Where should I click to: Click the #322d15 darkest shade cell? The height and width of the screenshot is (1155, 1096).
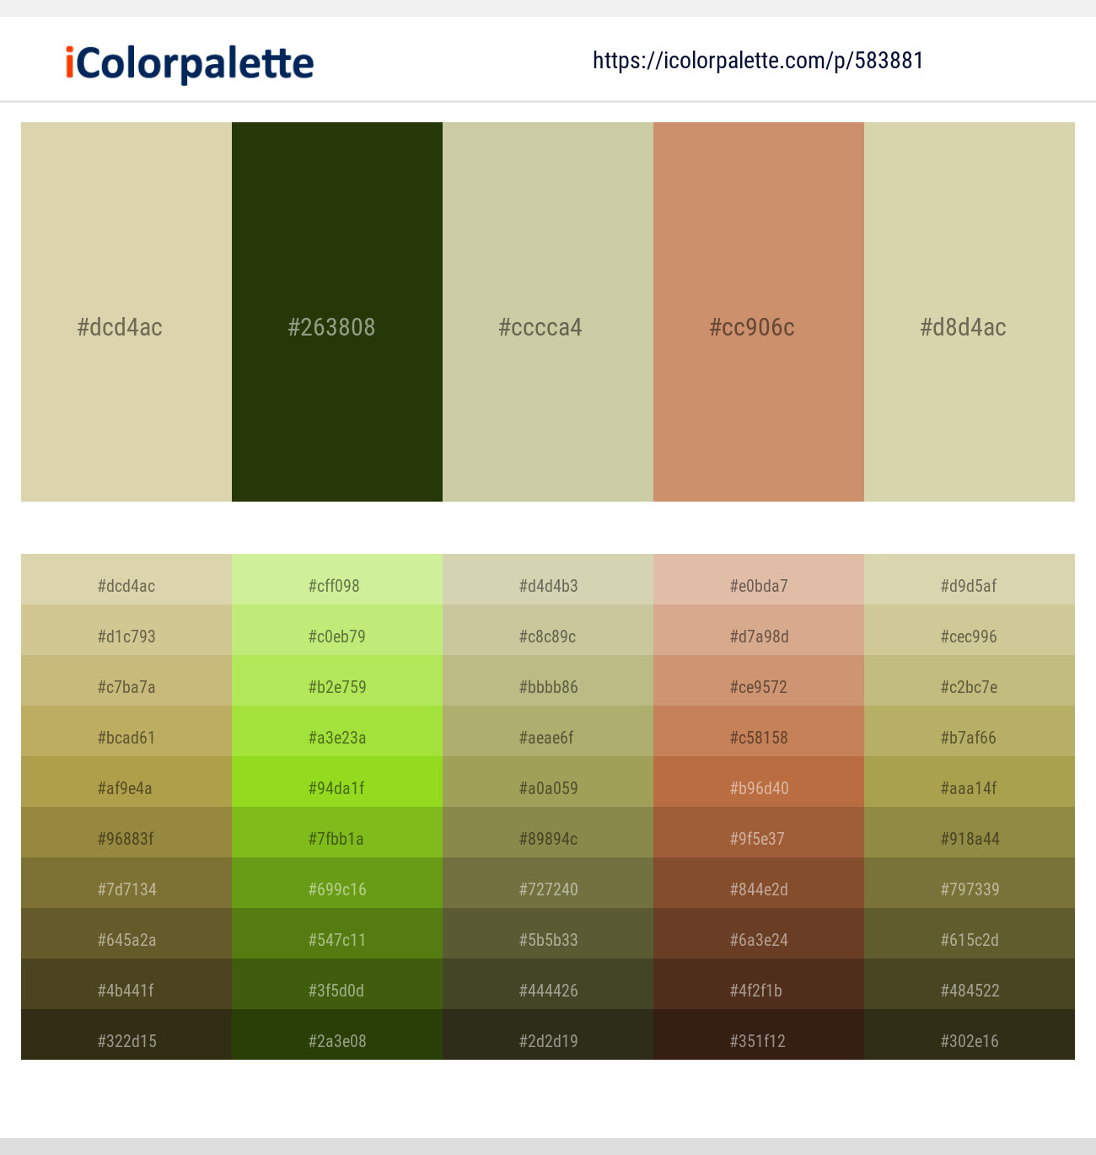pos(125,1040)
